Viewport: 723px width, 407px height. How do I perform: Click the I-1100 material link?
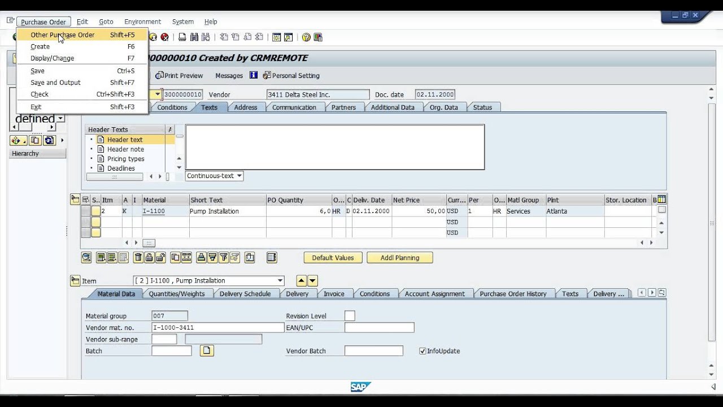153,211
